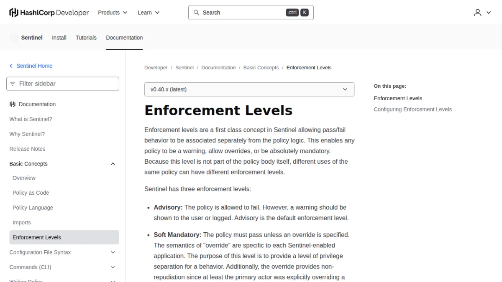Screen dimensions: 502x282
Task: Open the Release Notes page
Action: point(28,149)
